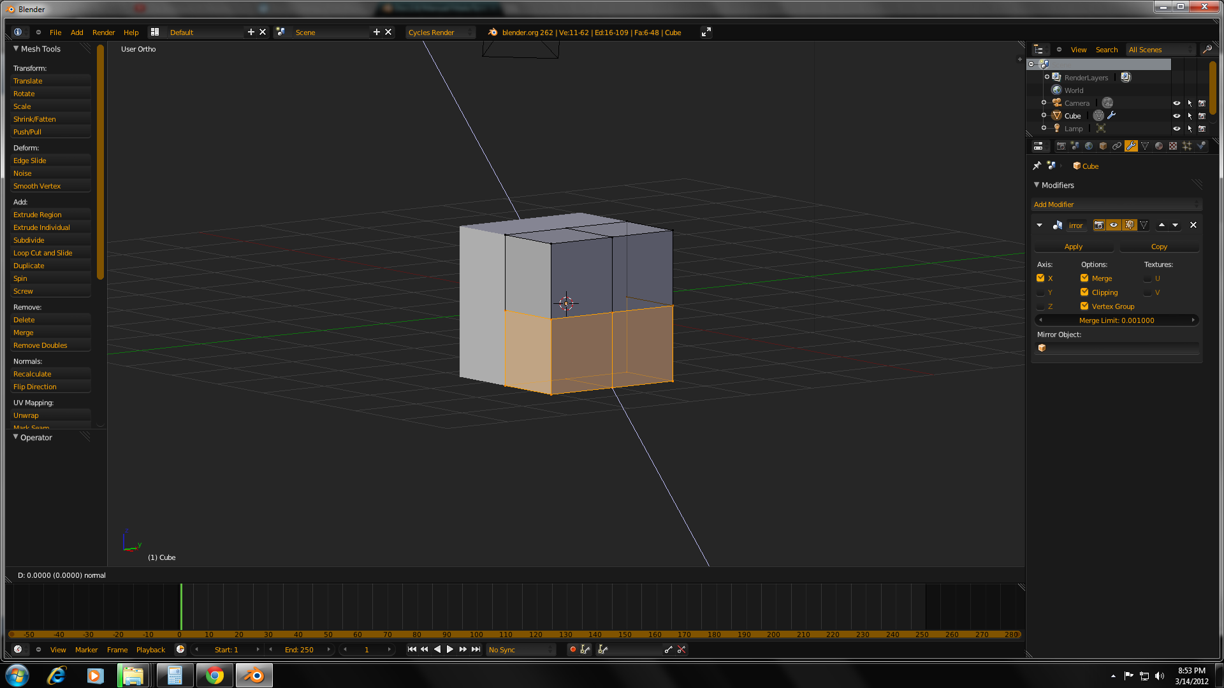Viewport: 1224px width, 688px height.
Task: Open the Cycles Render engine dropdown
Action: click(441, 32)
